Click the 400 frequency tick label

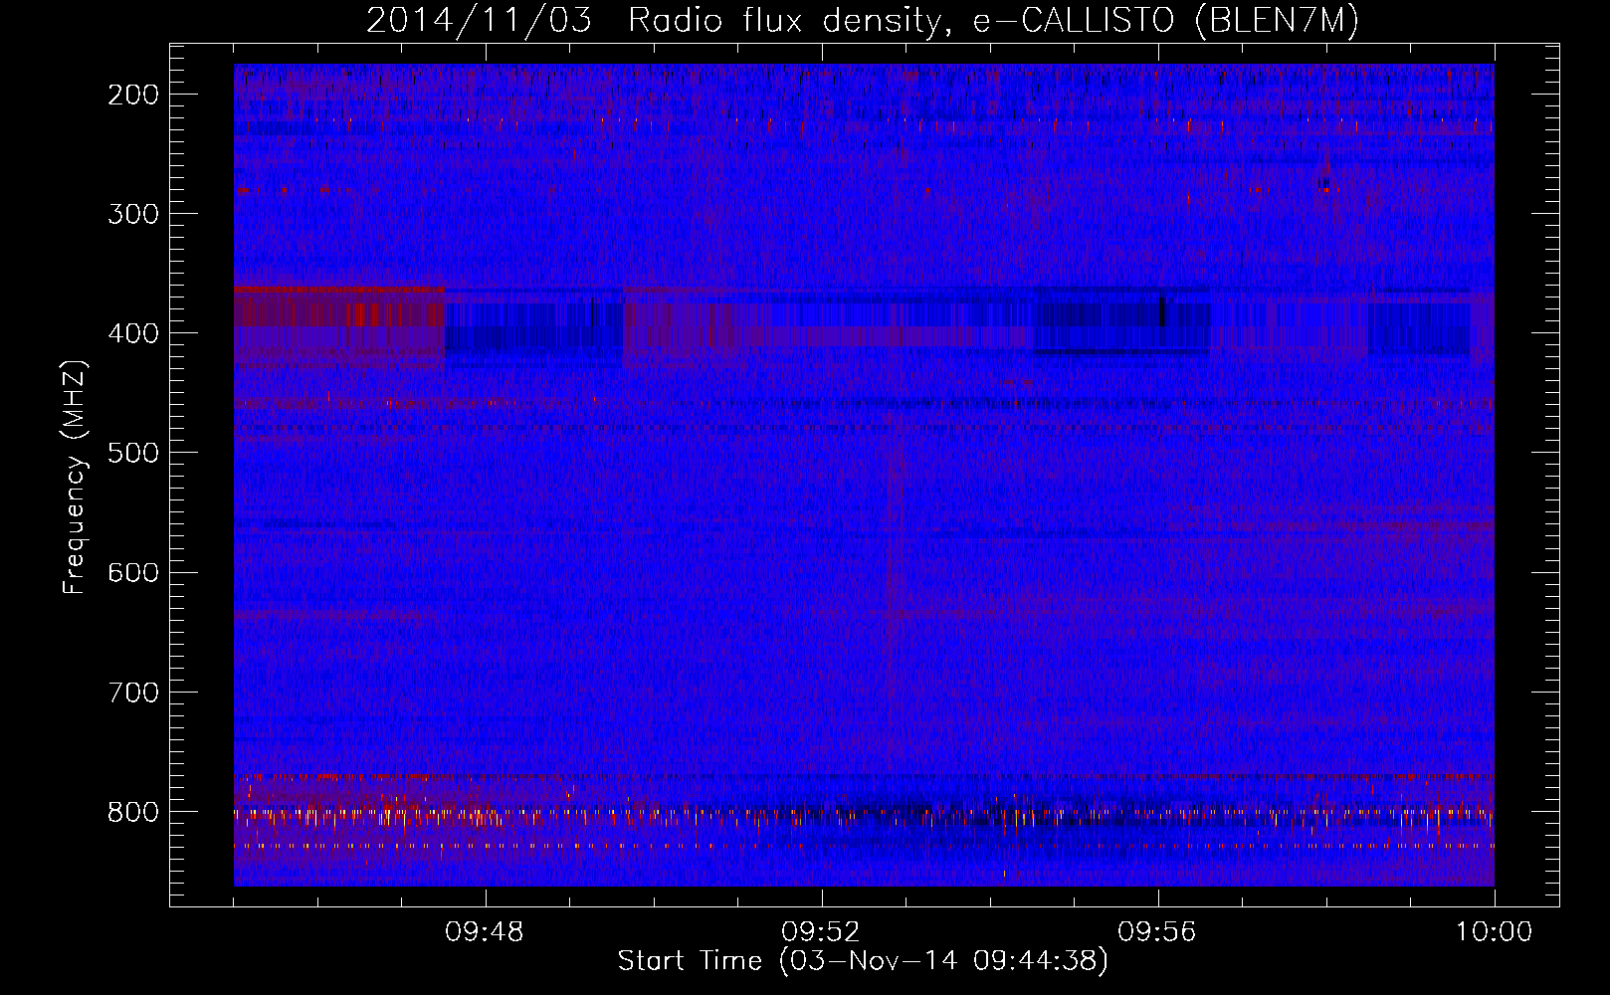[x=133, y=333]
